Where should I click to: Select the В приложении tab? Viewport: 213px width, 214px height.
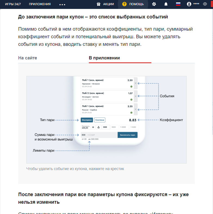104,58
